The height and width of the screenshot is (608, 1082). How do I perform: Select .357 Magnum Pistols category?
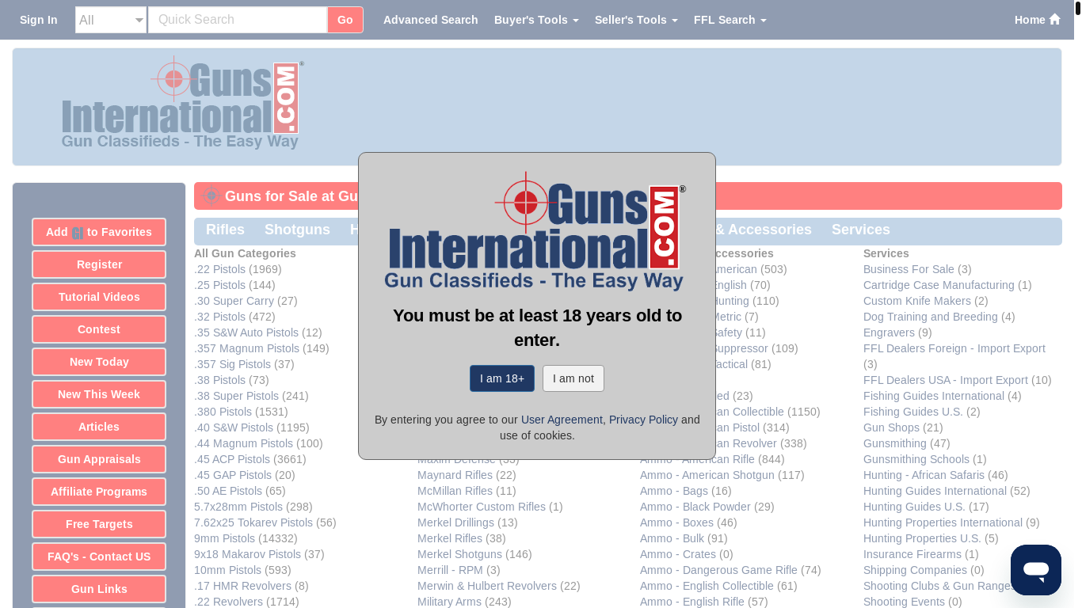[x=246, y=348]
